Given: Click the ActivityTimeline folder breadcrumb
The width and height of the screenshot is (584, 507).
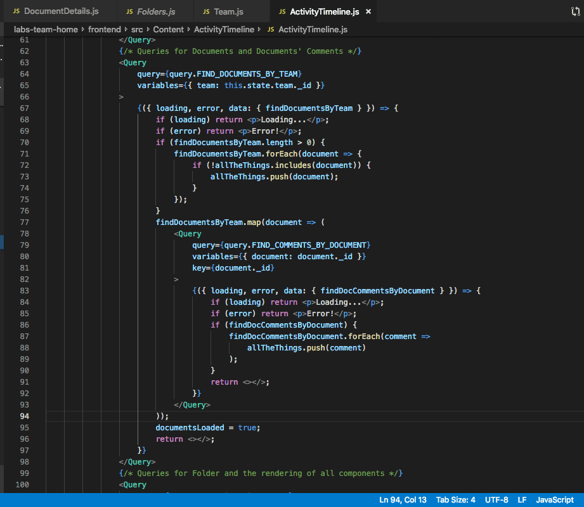Looking at the screenshot, I should coord(224,30).
